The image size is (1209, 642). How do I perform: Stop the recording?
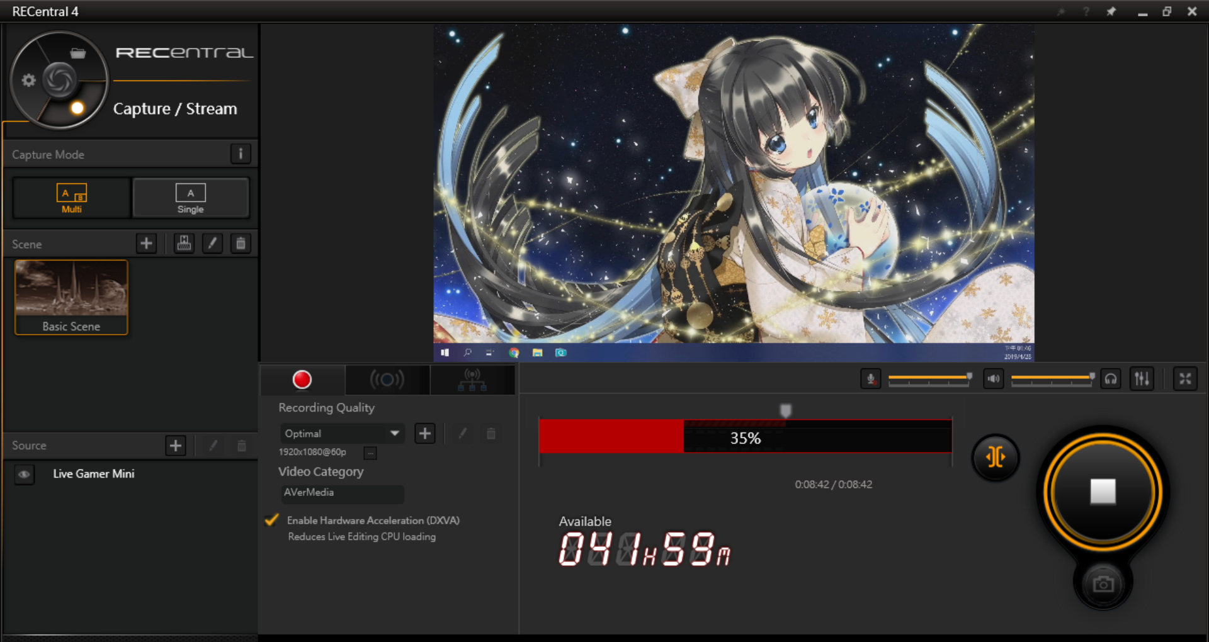pyautogui.click(x=1103, y=492)
